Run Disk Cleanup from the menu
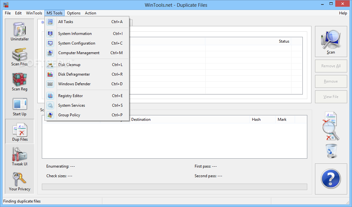352x207 pixels. (87, 65)
